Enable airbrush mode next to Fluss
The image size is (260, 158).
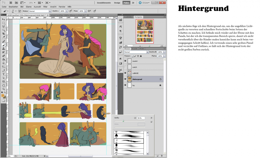[89, 11]
